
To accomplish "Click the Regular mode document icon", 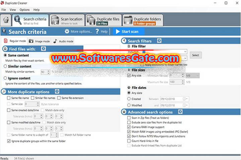I will [x=6, y=41].
